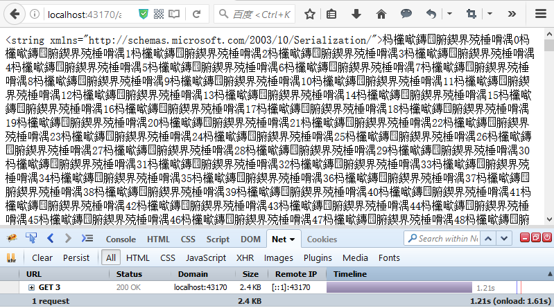Bookmark page with the star icon
The image size is (554, 308).
click(x=310, y=14)
